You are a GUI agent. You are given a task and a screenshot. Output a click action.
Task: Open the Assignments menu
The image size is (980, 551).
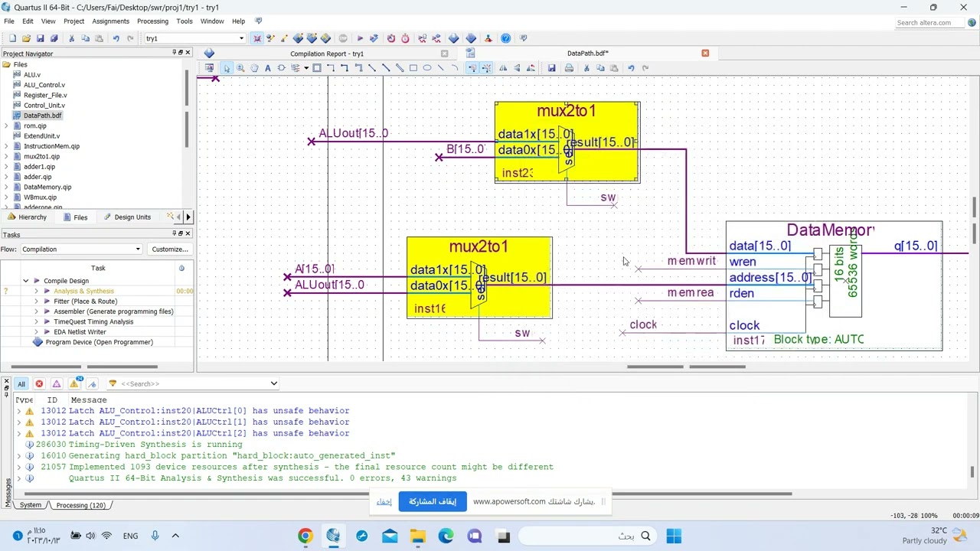click(111, 21)
